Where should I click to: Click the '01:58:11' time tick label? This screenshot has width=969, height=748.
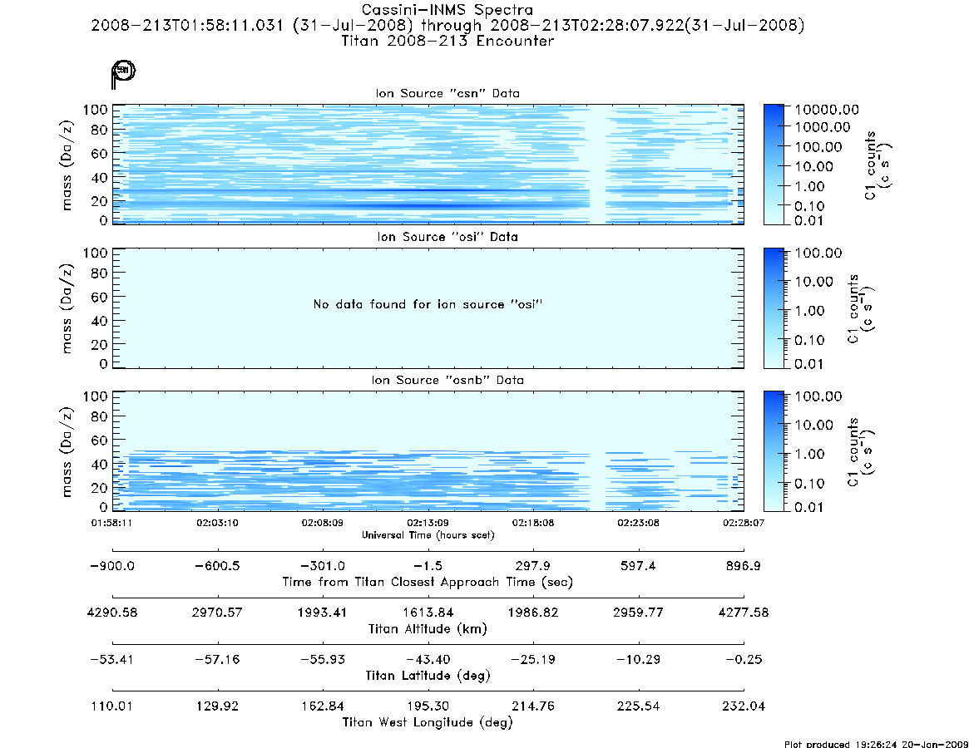click(111, 523)
